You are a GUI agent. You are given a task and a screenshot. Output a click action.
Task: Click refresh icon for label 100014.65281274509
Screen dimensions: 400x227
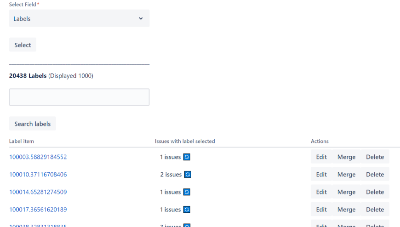point(187,192)
